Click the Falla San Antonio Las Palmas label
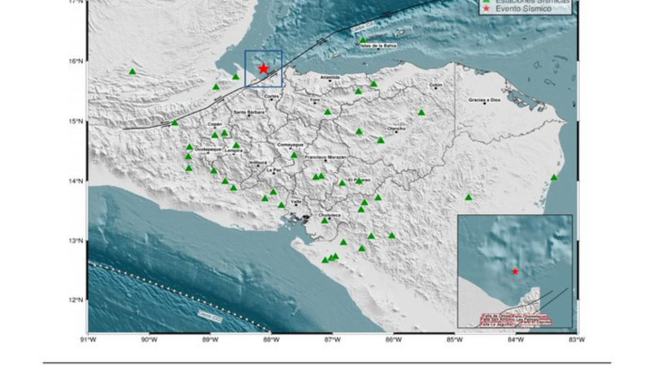The image size is (654, 368). tap(510, 320)
